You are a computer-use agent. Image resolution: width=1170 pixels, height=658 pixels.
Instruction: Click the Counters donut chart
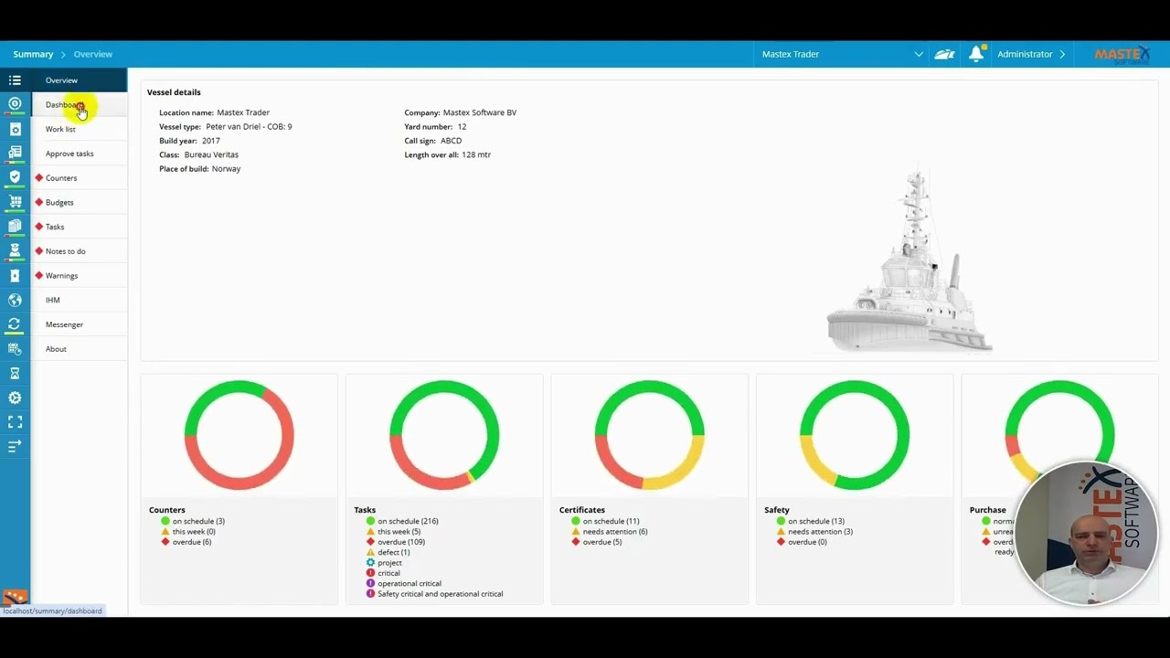[x=239, y=435]
